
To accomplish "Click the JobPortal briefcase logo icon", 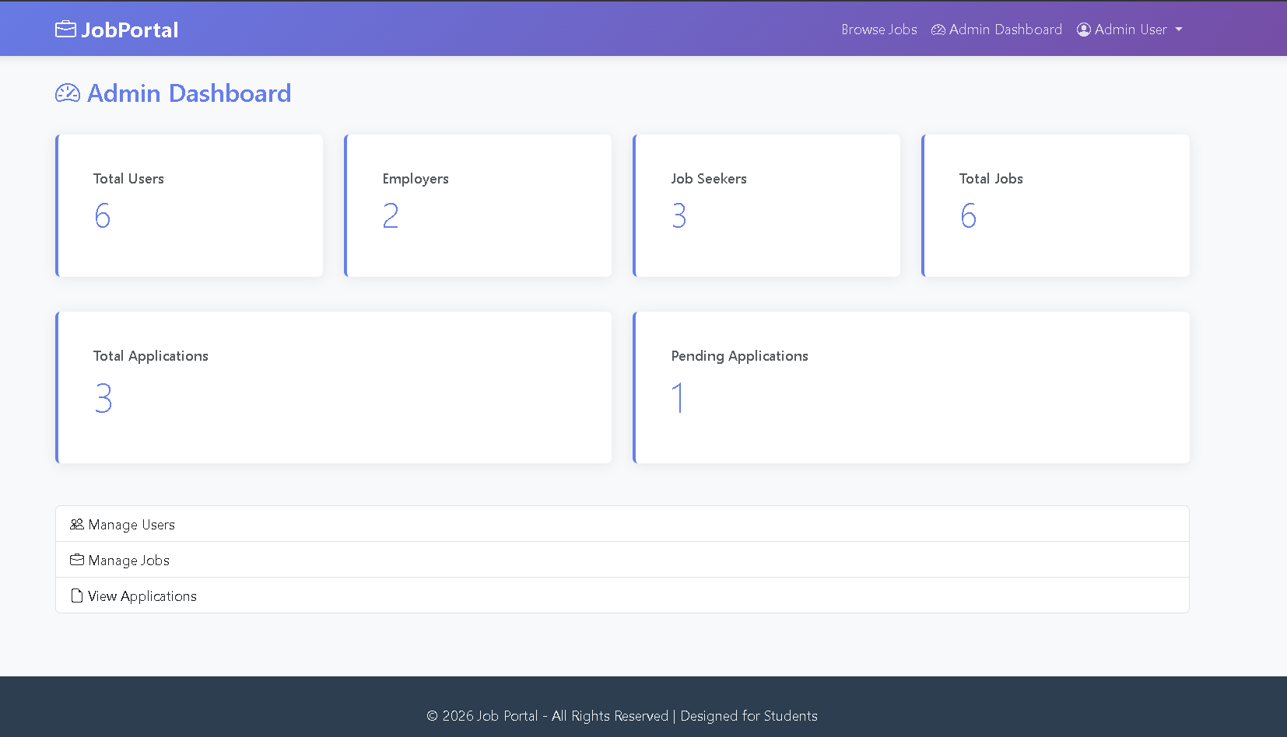I will tap(65, 30).
